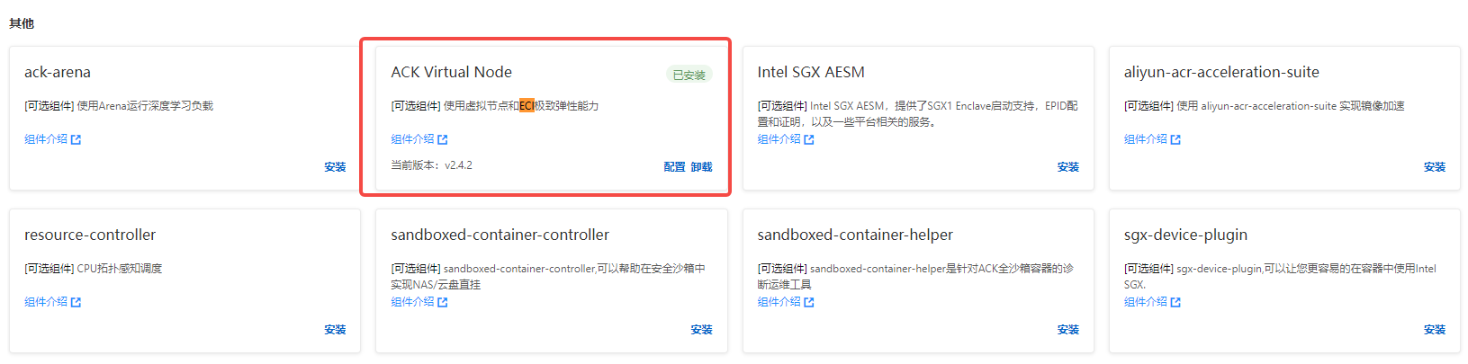Open ack-arena 组件介绍 external link icon
Viewport: 1468px width, 364px height.
coord(77,140)
